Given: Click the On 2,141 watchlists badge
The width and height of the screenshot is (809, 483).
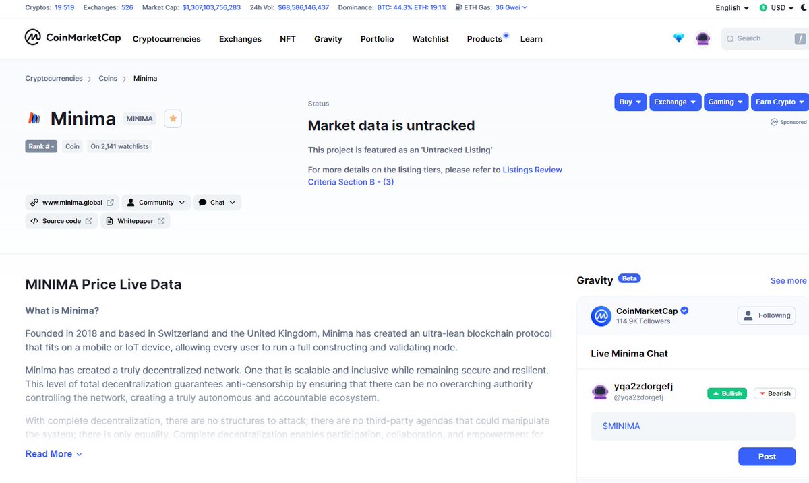Looking at the screenshot, I should (120, 146).
